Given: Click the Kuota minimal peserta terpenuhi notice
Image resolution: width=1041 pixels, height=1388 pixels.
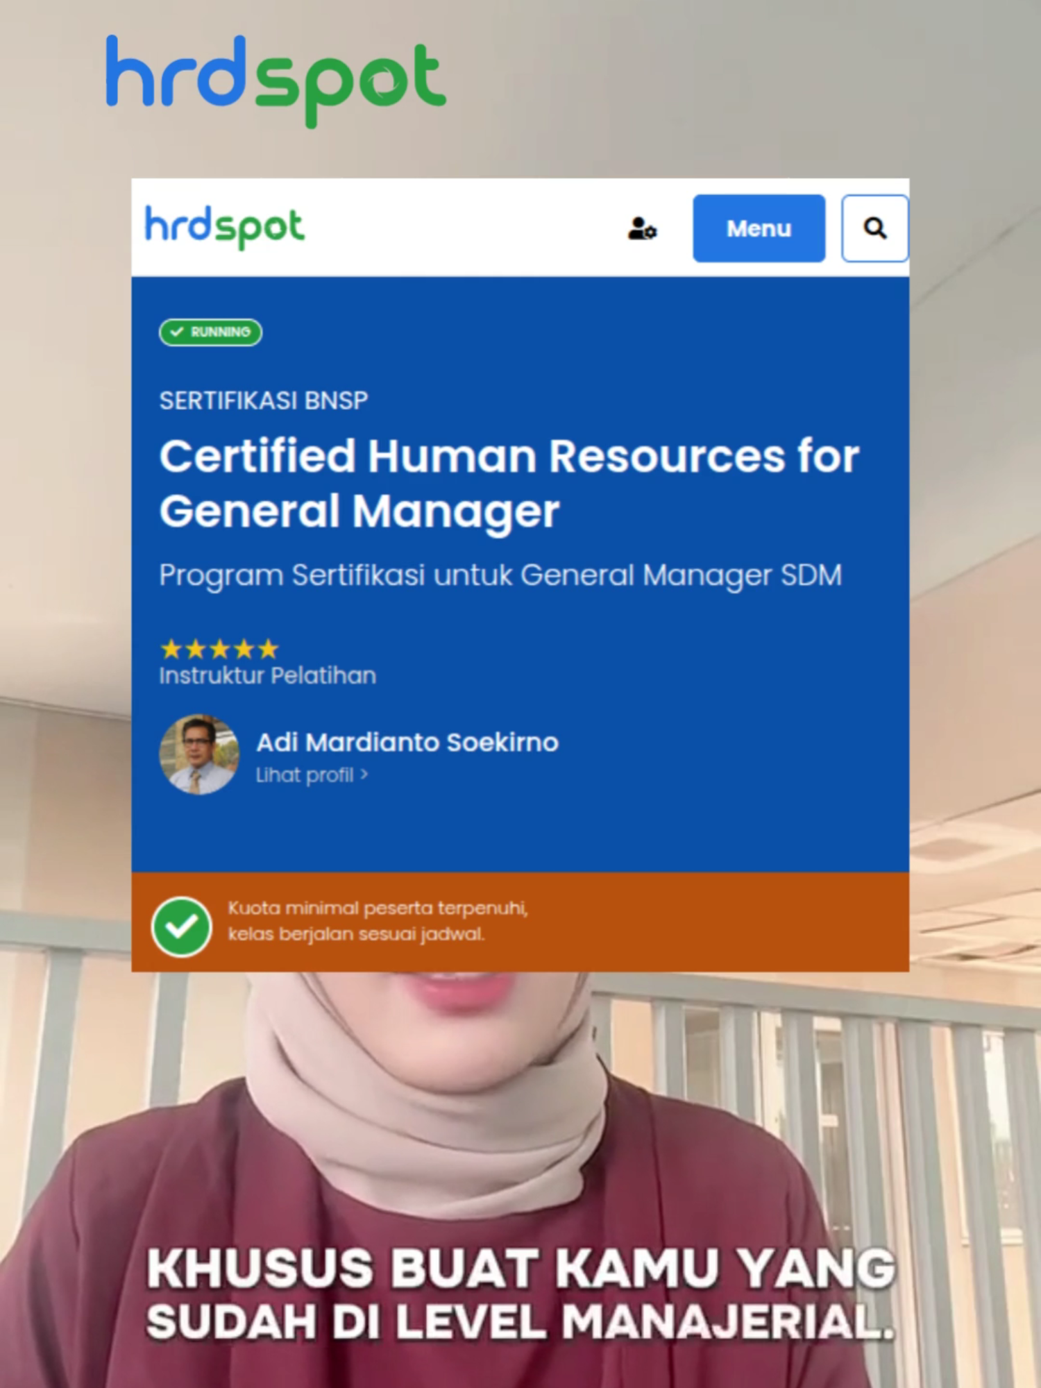Looking at the screenshot, I should (x=378, y=921).
